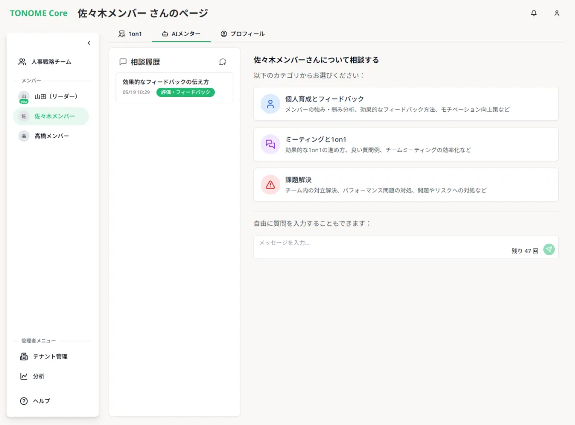The height and width of the screenshot is (425, 575).
Task: Click the notification bell icon
Action: pyautogui.click(x=534, y=13)
